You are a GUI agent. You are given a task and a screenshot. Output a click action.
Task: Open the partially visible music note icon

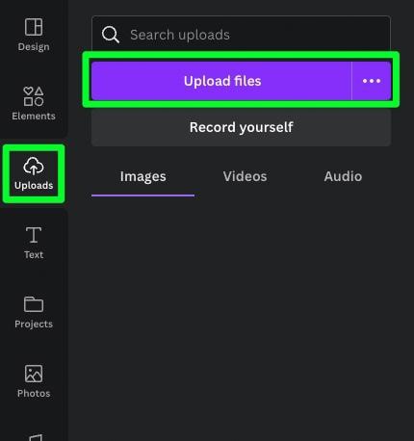[36, 437]
